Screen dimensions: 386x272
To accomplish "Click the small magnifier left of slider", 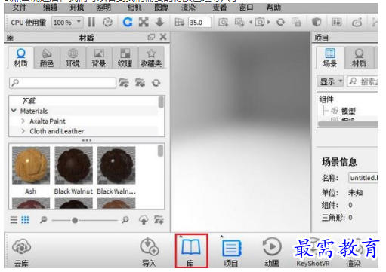I will tap(44, 220).
